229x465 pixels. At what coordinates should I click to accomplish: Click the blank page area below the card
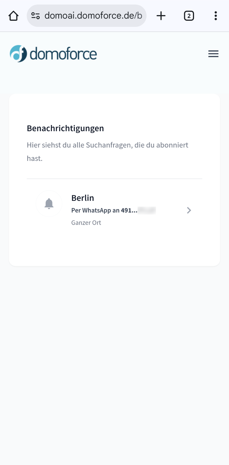[114, 359]
